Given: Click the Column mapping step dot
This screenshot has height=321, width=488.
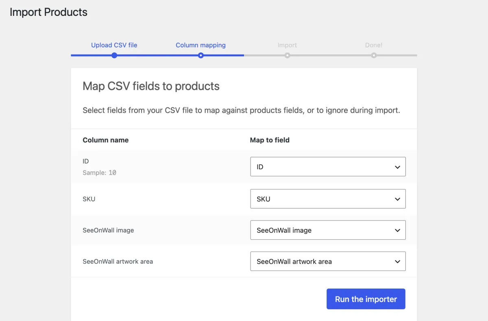Looking at the screenshot, I should (201, 55).
